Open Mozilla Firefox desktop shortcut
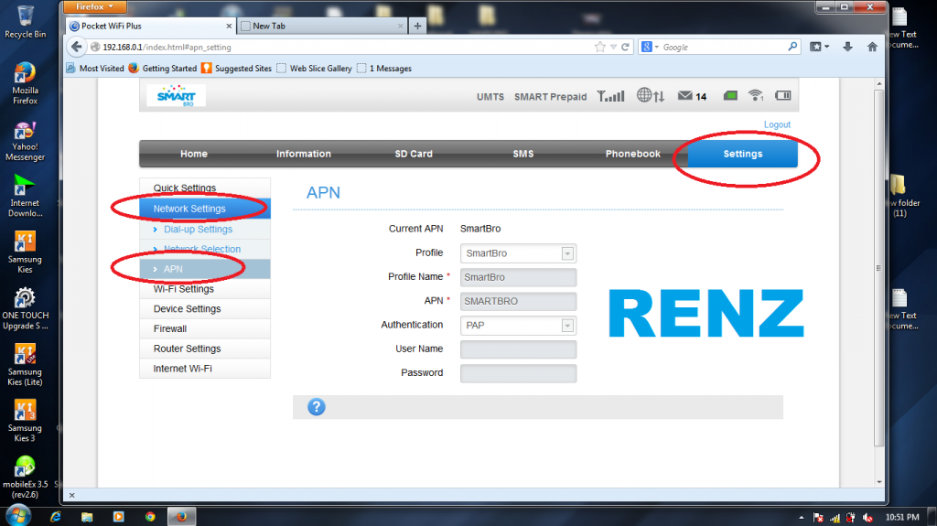Viewport: 937px width, 526px height. (x=25, y=83)
